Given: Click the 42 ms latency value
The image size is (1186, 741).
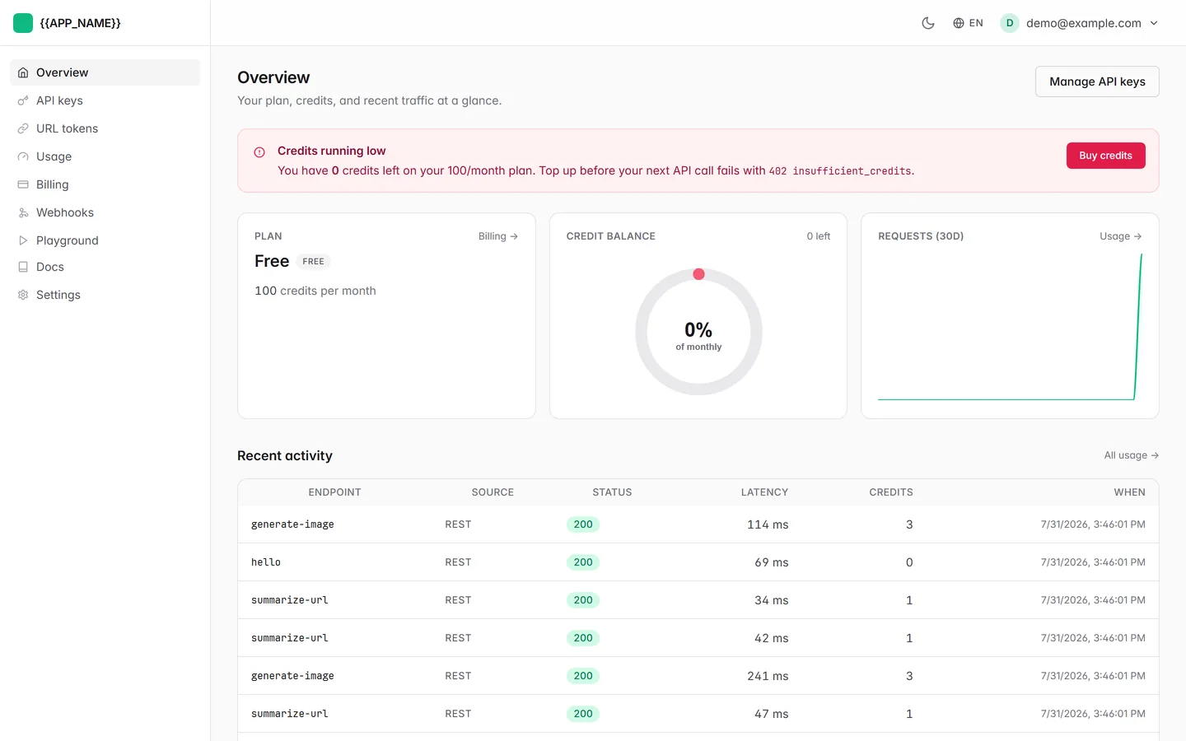Looking at the screenshot, I should [772, 638].
